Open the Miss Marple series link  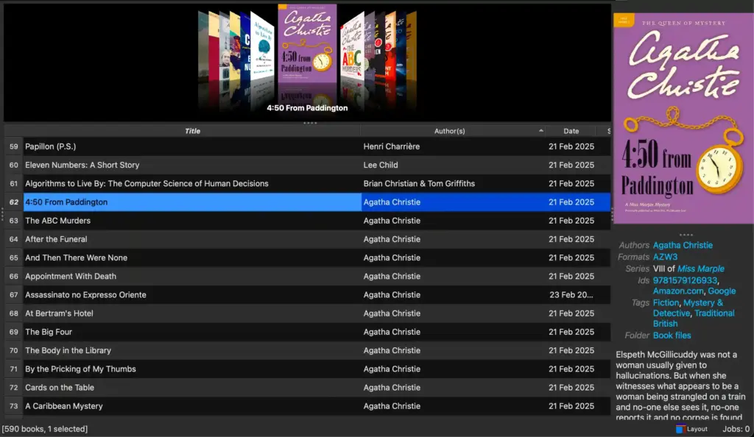click(x=700, y=269)
